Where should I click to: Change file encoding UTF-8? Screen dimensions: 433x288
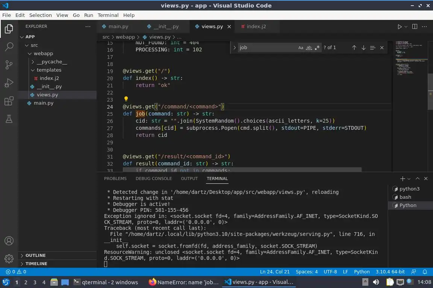pyautogui.click(x=330, y=272)
